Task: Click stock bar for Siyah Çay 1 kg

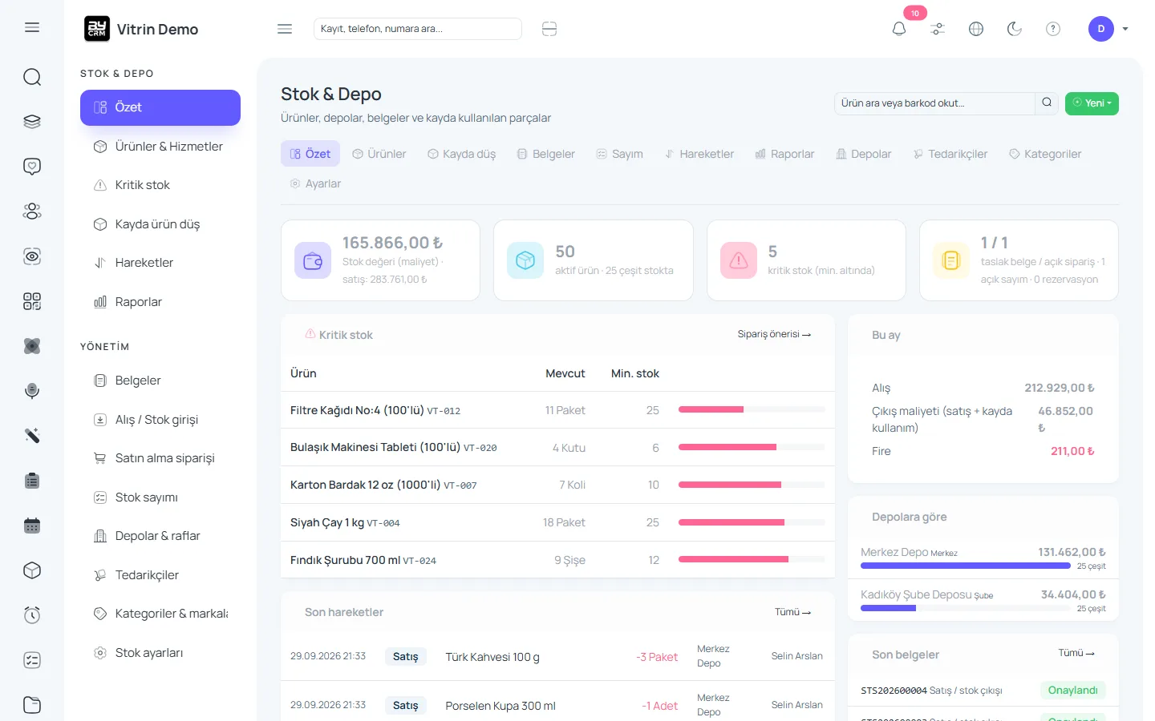Action: [x=752, y=522]
